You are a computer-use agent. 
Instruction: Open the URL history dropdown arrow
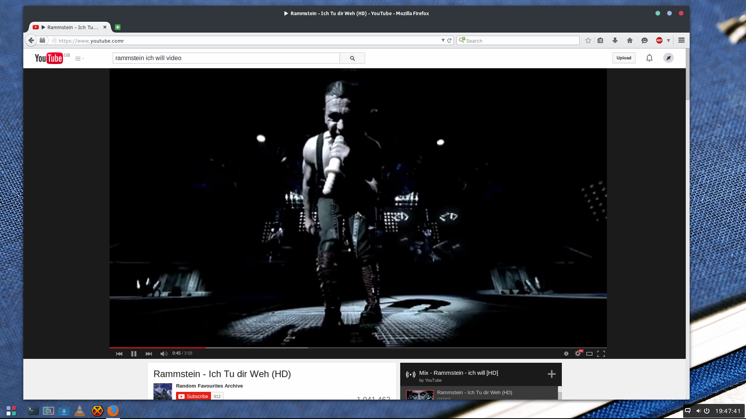pyautogui.click(x=443, y=40)
